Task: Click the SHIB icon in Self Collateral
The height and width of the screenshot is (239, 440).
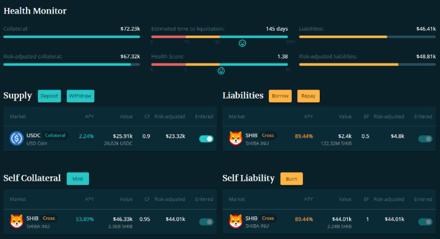Action: (16, 221)
